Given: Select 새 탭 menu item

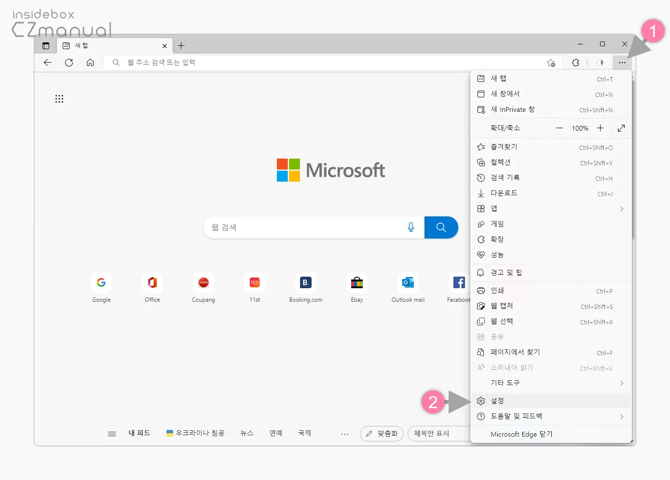Looking at the screenshot, I should coord(551,79).
